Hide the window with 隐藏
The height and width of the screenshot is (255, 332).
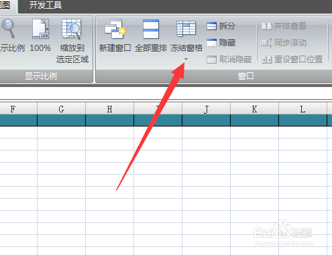[x=221, y=43]
